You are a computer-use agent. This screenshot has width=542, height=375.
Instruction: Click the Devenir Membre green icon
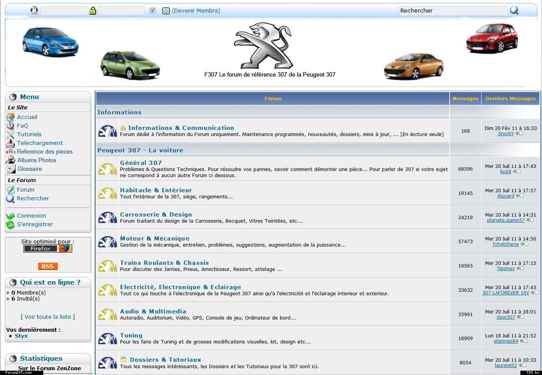pyautogui.click(x=166, y=11)
